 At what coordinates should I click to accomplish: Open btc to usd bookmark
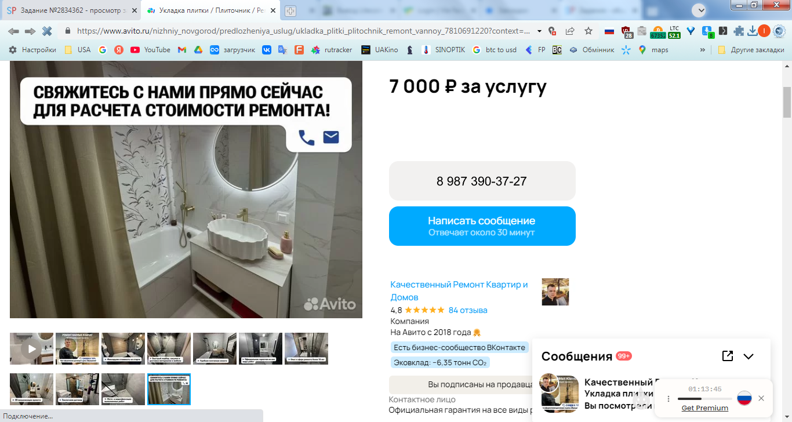[x=494, y=50]
